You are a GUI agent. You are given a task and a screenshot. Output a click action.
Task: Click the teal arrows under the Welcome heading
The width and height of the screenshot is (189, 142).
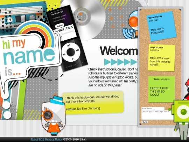pos(121,62)
